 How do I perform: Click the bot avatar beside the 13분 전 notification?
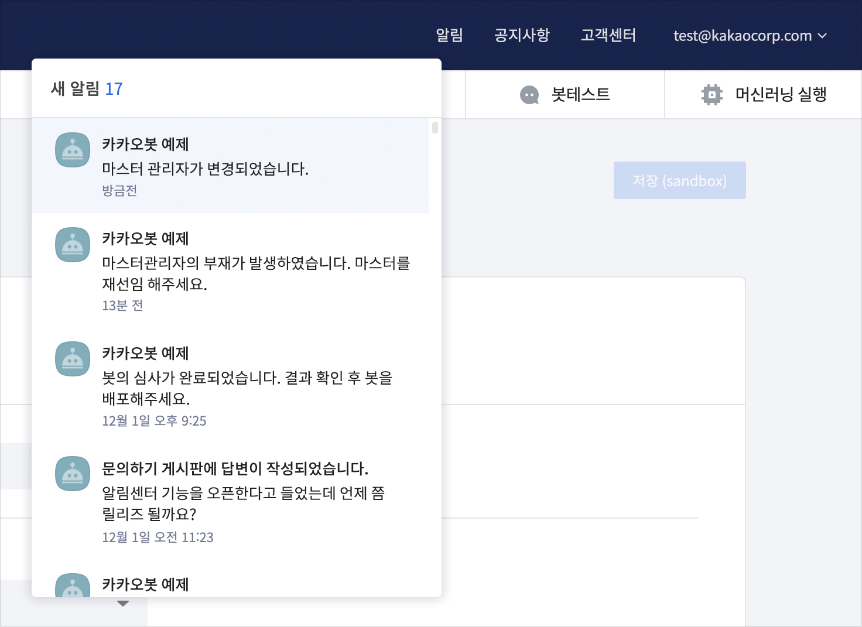73,245
